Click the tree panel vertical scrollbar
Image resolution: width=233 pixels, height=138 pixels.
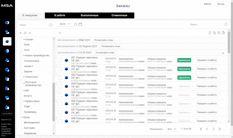(x=54, y=102)
